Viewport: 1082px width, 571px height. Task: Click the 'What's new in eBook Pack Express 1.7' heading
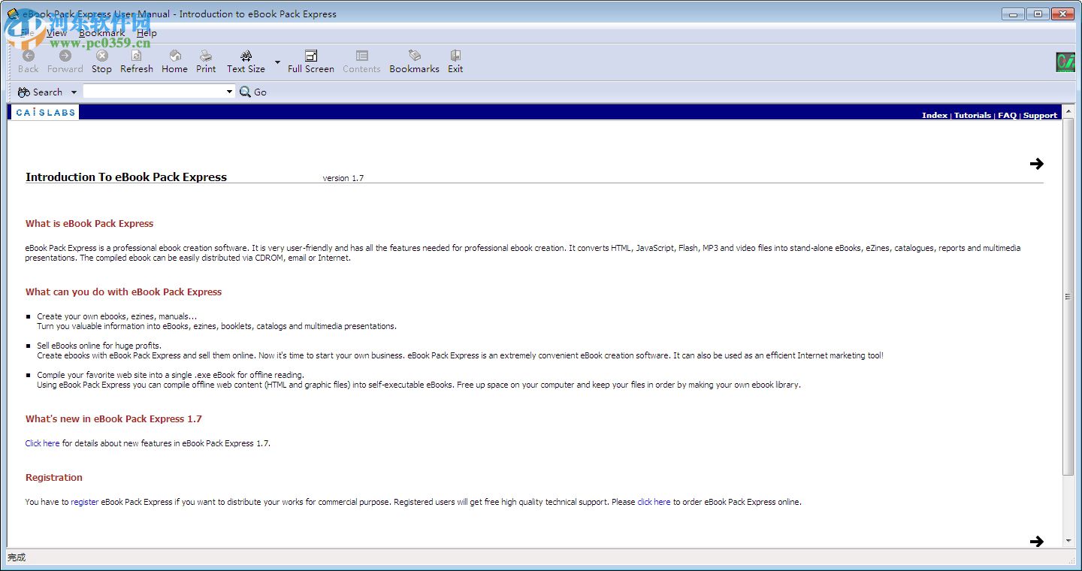pyautogui.click(x=113, y=419)
